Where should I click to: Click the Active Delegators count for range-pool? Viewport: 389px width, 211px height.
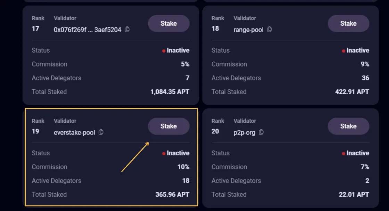tap(365, 78)
